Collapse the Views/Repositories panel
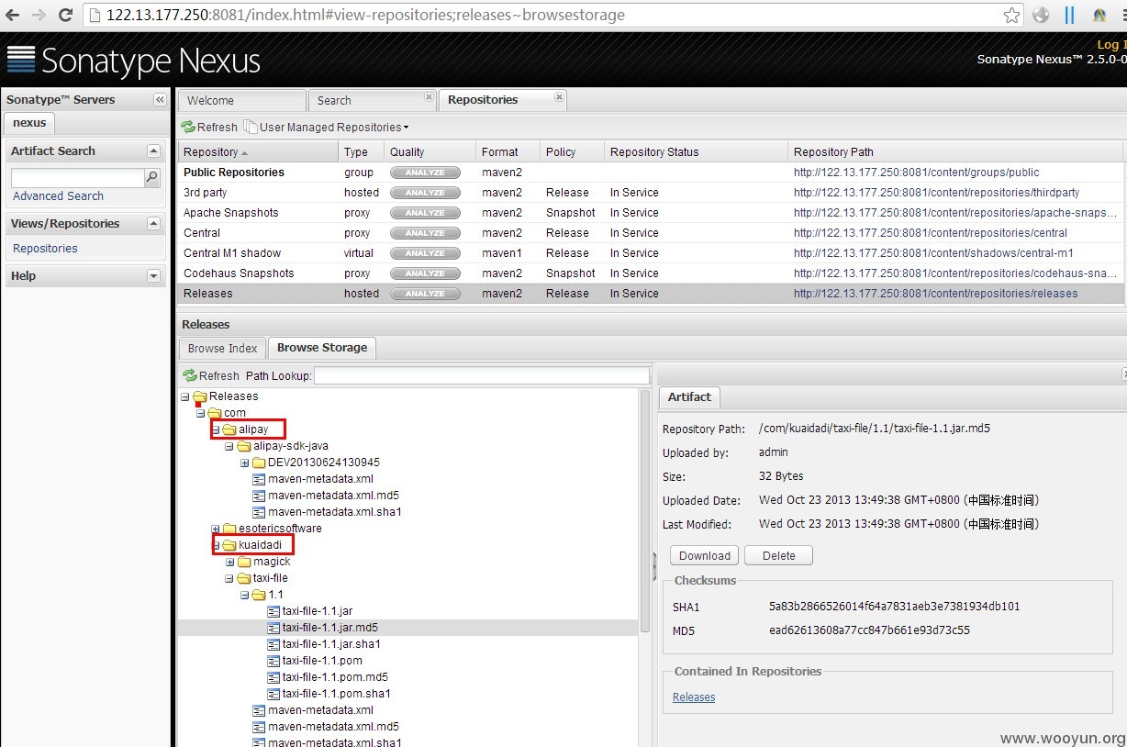This screenshot has width=1127, height=747. pyautogui.click(x=153, y=223)
